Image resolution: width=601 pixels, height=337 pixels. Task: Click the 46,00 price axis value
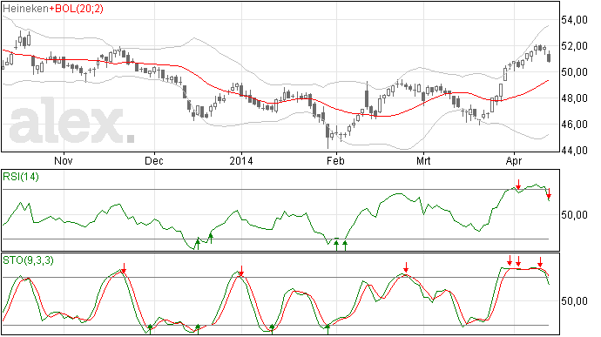[574, 125]
